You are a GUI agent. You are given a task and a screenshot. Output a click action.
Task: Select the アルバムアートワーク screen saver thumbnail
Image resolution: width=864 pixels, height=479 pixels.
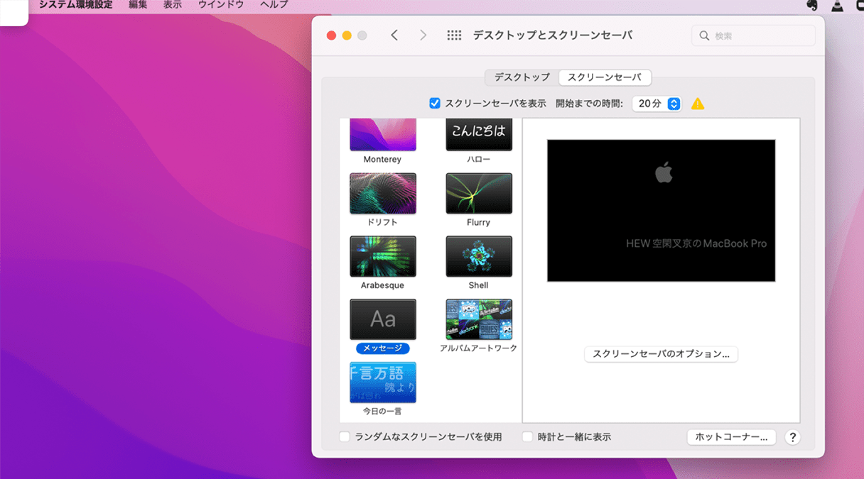pyautogui.click(x=479, y=319)
